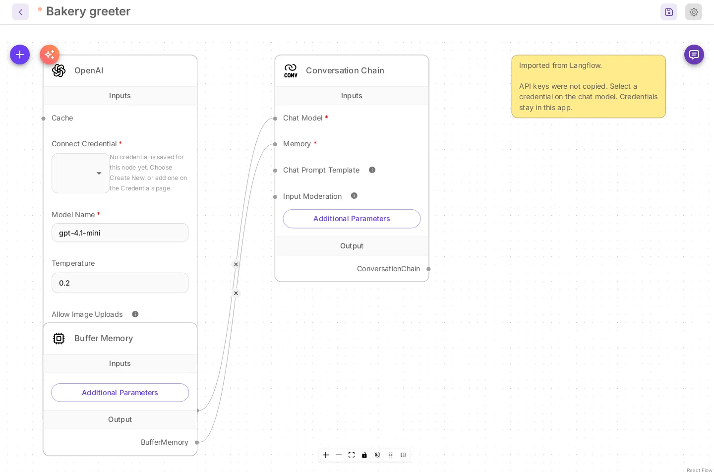Screen dimensions: 714x476
Task: Click the yellow Imported from Langflow sticky note
Action: coord(589,86)
